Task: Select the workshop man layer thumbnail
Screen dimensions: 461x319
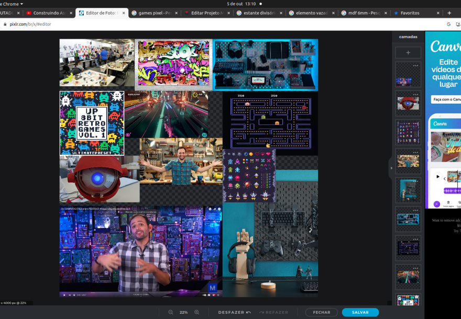Action: (x=408, y=162)
